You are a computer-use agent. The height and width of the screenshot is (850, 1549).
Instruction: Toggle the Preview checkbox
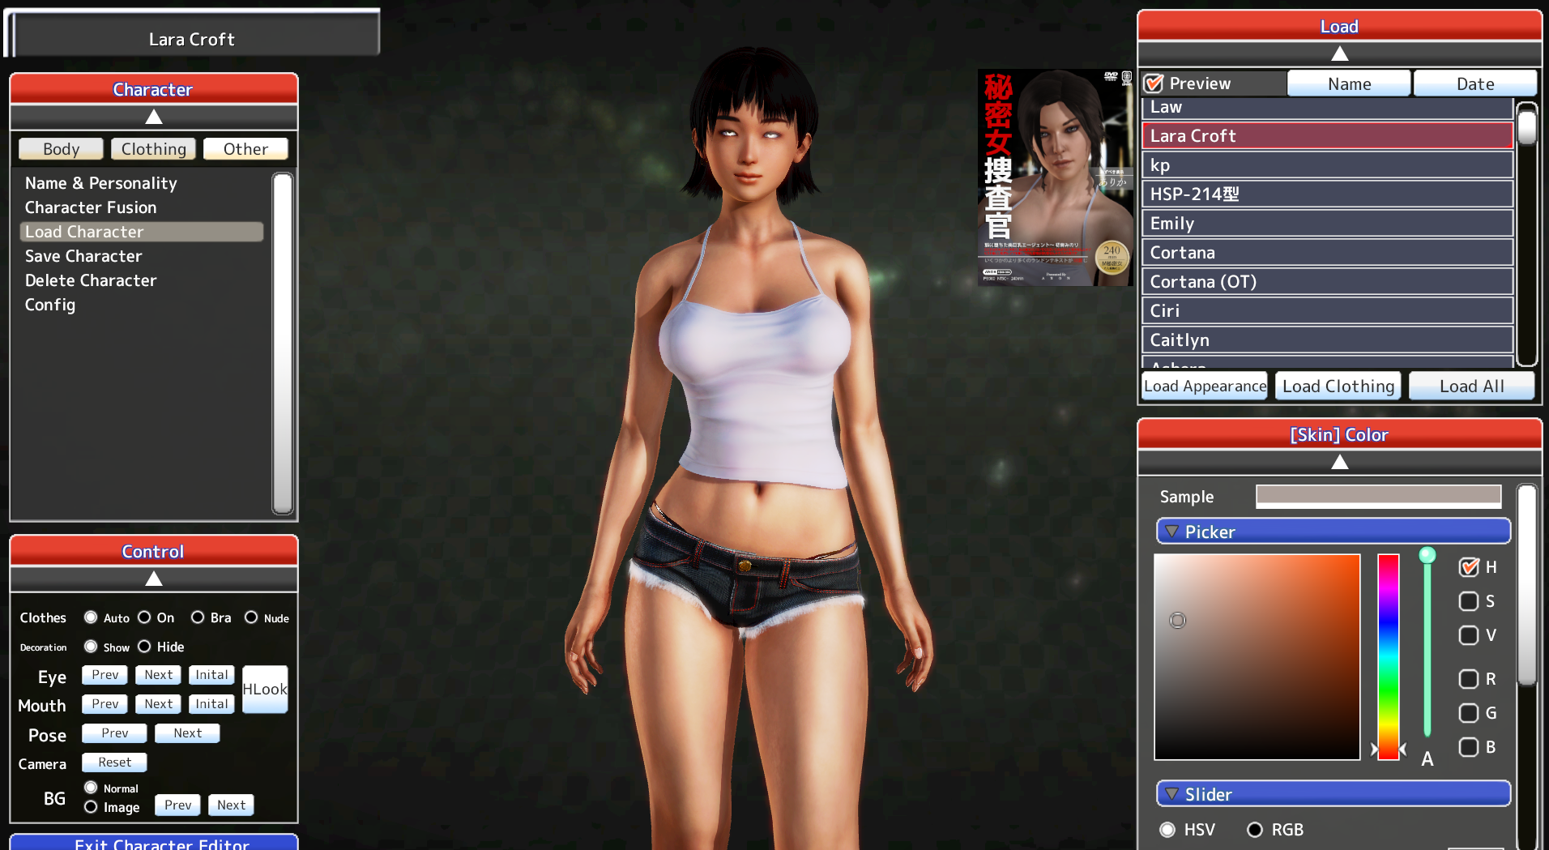1154,83
